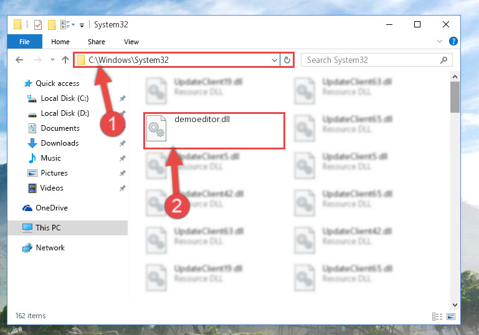Click the file list scroll up arrow
The image size is (479, 335).
[x=455, y=77]
